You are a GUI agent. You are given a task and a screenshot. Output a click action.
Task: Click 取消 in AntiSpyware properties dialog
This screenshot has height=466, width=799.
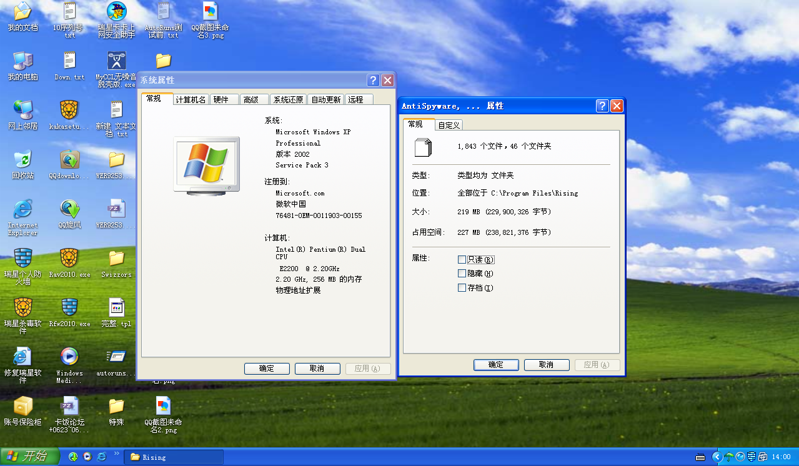tap(547, 365)
